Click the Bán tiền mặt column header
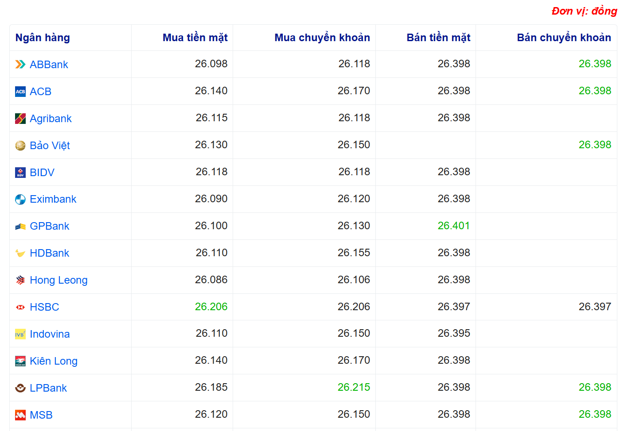Viewport: 624px width, 431px height. tap(438, 38)
